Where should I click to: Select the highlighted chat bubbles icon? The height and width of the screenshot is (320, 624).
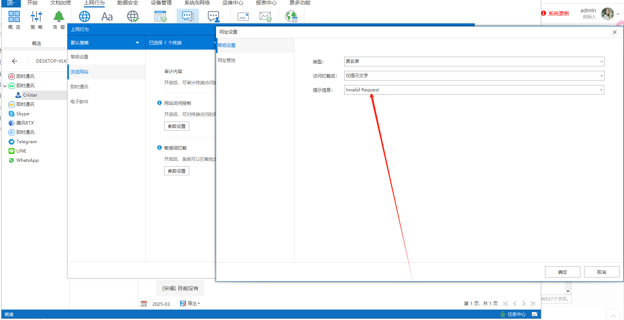coord(188,16)
